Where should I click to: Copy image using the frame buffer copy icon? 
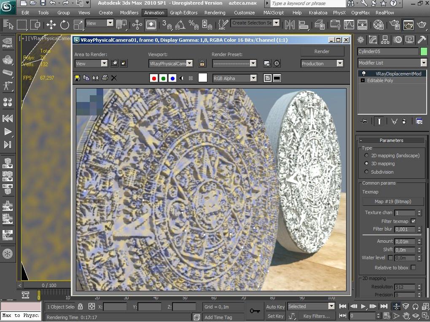point(86,78)
